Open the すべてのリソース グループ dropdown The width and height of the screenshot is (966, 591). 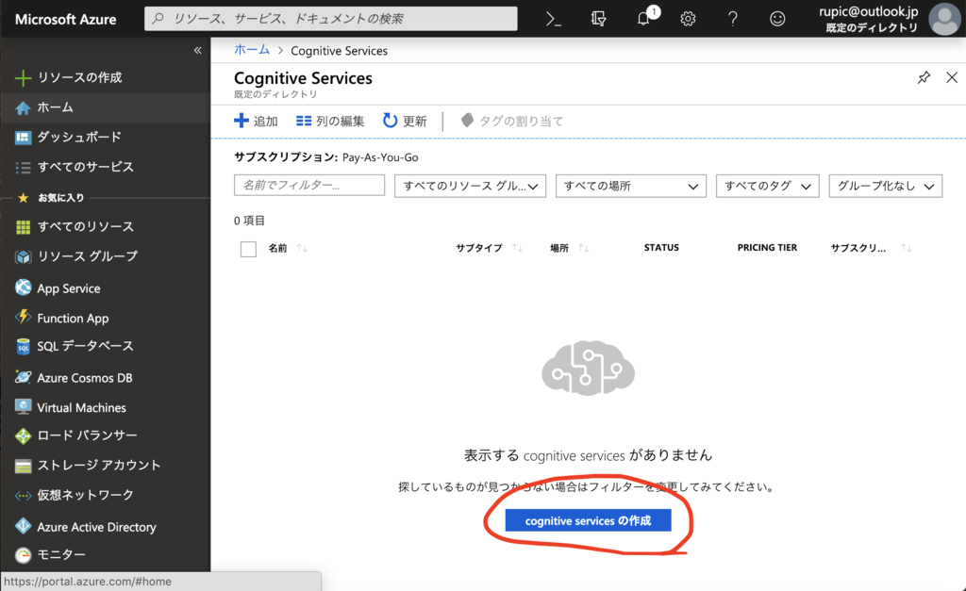470,186
